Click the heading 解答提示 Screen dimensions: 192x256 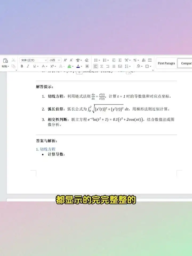[x=45, y=87]
